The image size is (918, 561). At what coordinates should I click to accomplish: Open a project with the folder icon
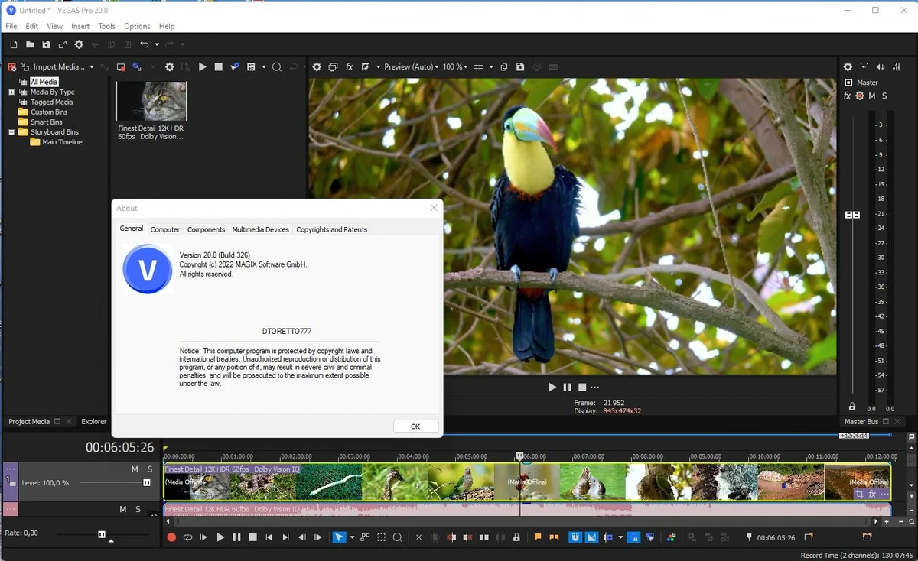29,45
